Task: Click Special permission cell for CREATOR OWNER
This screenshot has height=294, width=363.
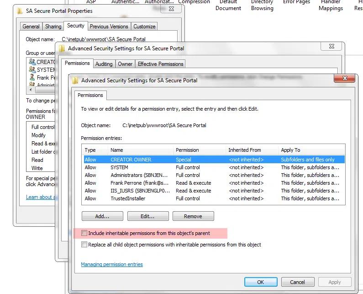Action: [184, 160]
